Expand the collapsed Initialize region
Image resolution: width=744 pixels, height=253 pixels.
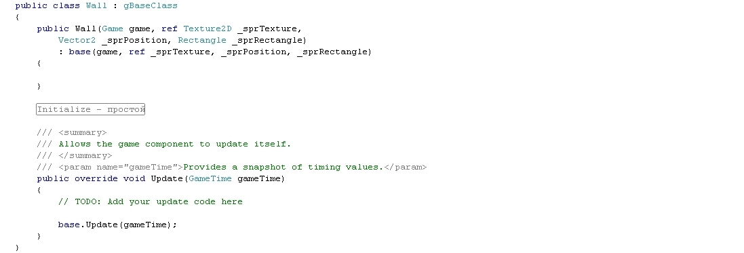(91, 110)
